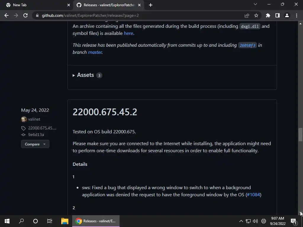
Task: Click the page scrollbar thumb
Action: [300, 134]
